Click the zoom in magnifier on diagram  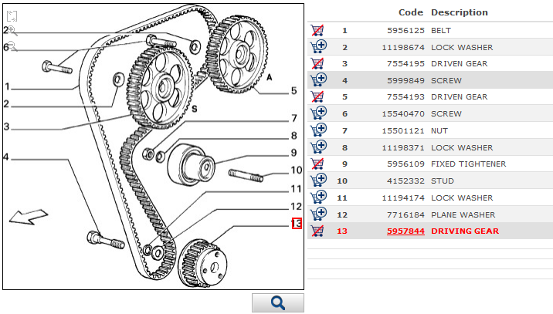(12, 31)
